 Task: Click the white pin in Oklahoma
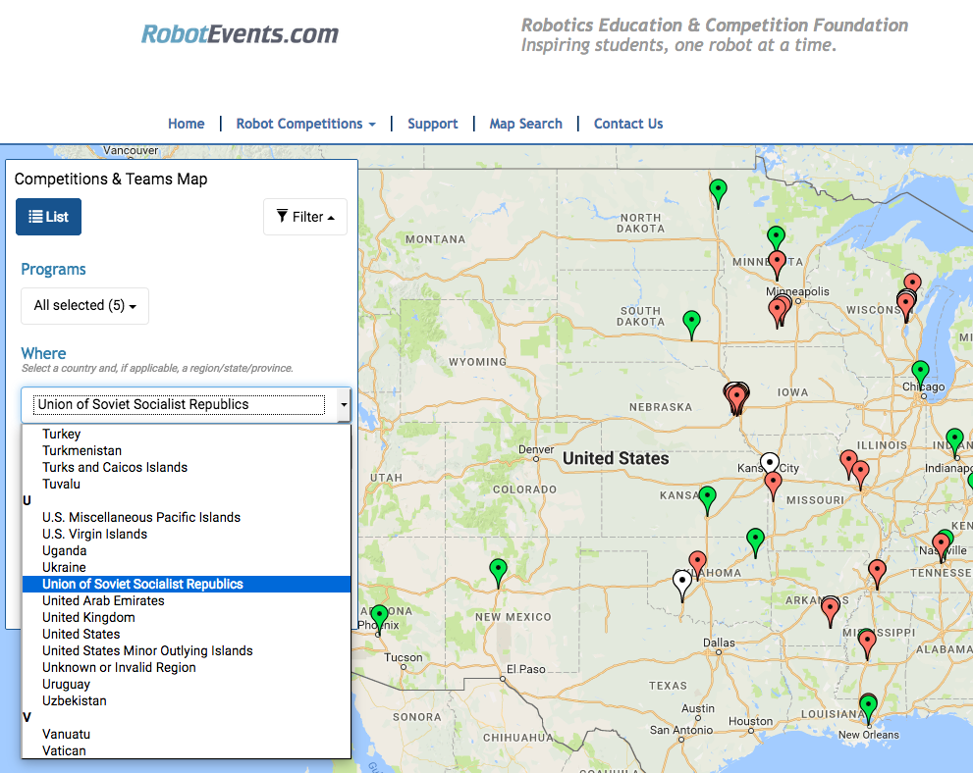681,582
